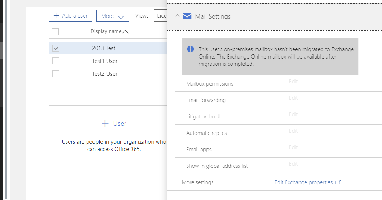Click the Show in global address list label
Viewport: 382px width, 200px height.
click(x=217, y=166)
